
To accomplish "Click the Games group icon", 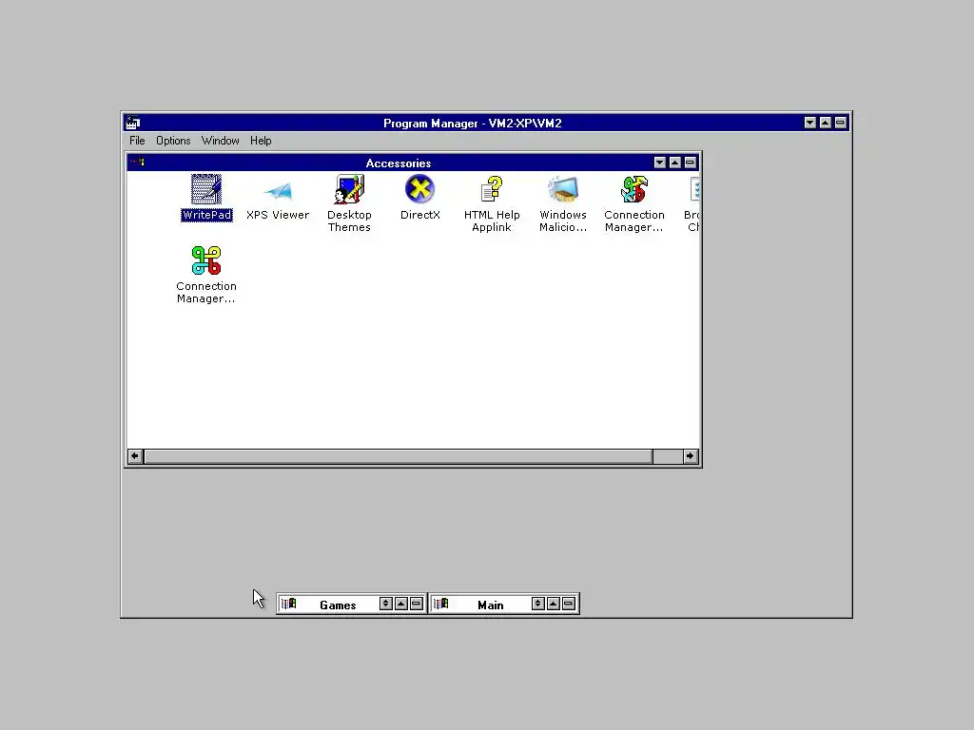I will click(x=288, y=604).
